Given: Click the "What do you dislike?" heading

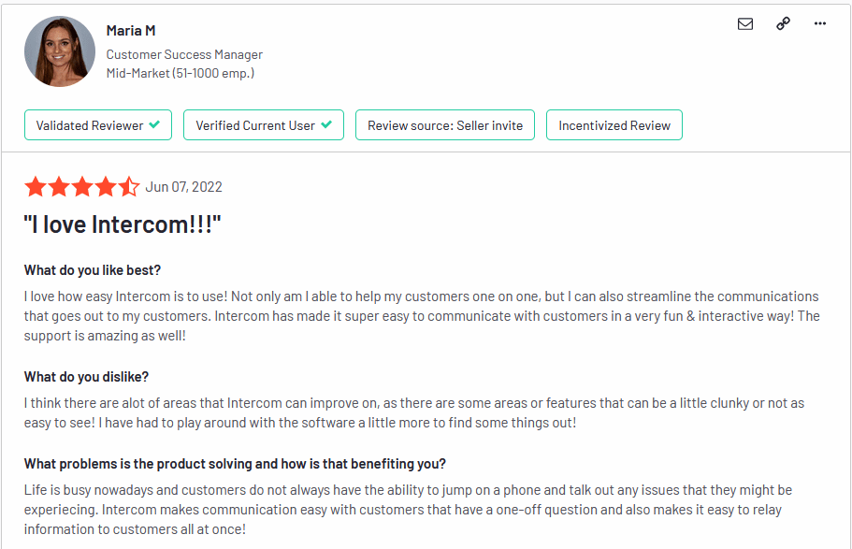Looking at the screenshot, I should pyautogui.click(x=86, y=377).
